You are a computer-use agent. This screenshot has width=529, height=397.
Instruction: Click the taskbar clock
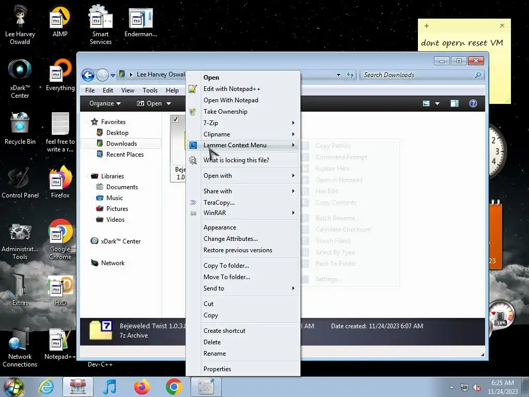(x=502, y=387)
